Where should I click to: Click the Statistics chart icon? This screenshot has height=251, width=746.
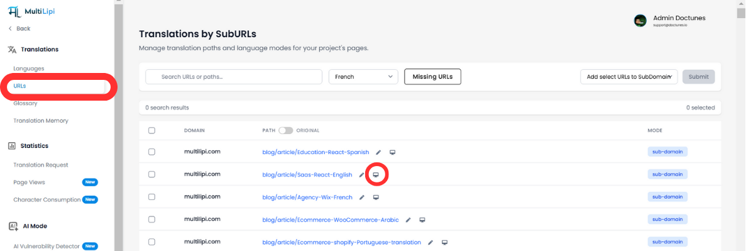(x=12, y=146)
